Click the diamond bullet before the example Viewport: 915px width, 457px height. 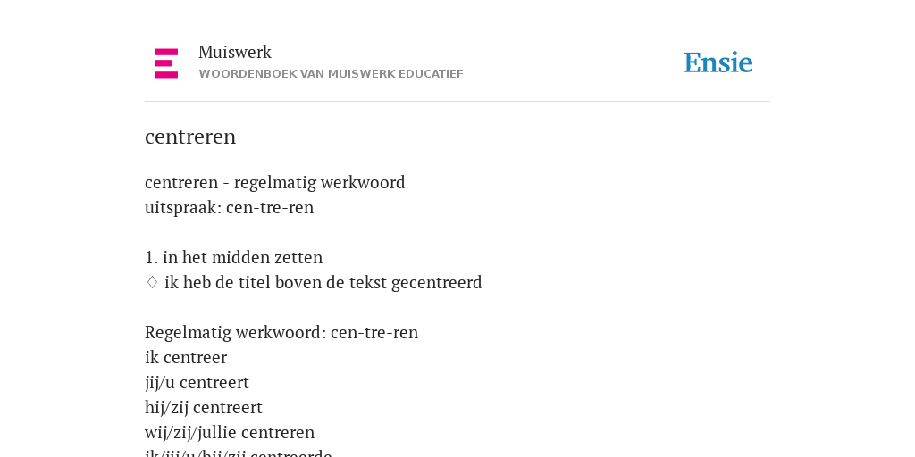[152, 282]
